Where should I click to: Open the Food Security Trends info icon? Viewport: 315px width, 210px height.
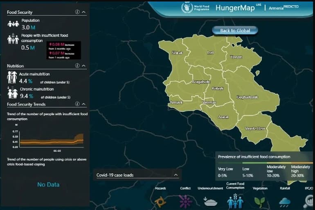(77, 104)
